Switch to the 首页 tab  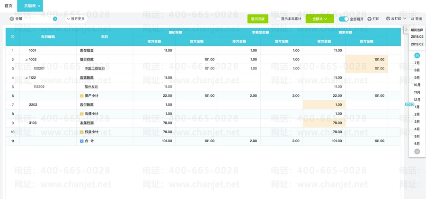(x=9, y=6)
